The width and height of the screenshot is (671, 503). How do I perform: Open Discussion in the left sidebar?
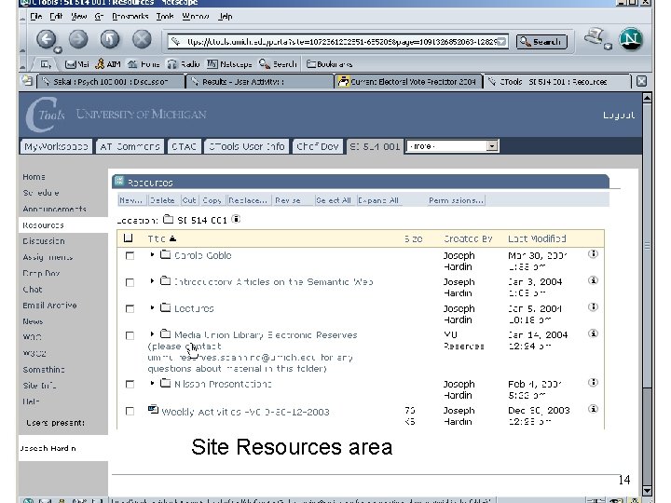click(44, 241)
